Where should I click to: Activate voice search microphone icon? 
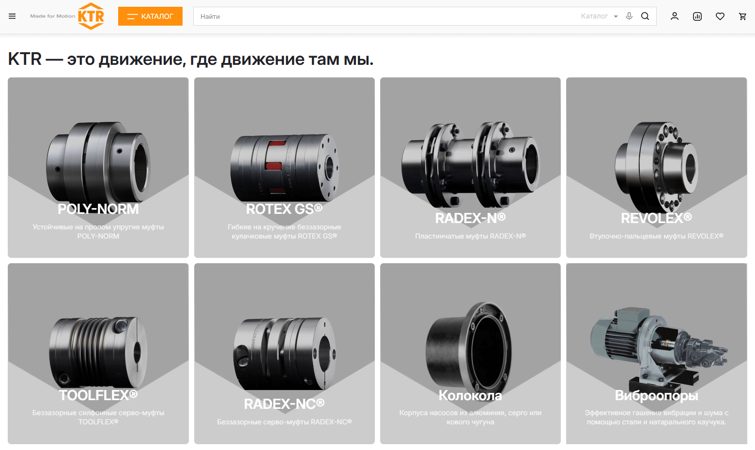pyautogui.click(x=629, y=16)
